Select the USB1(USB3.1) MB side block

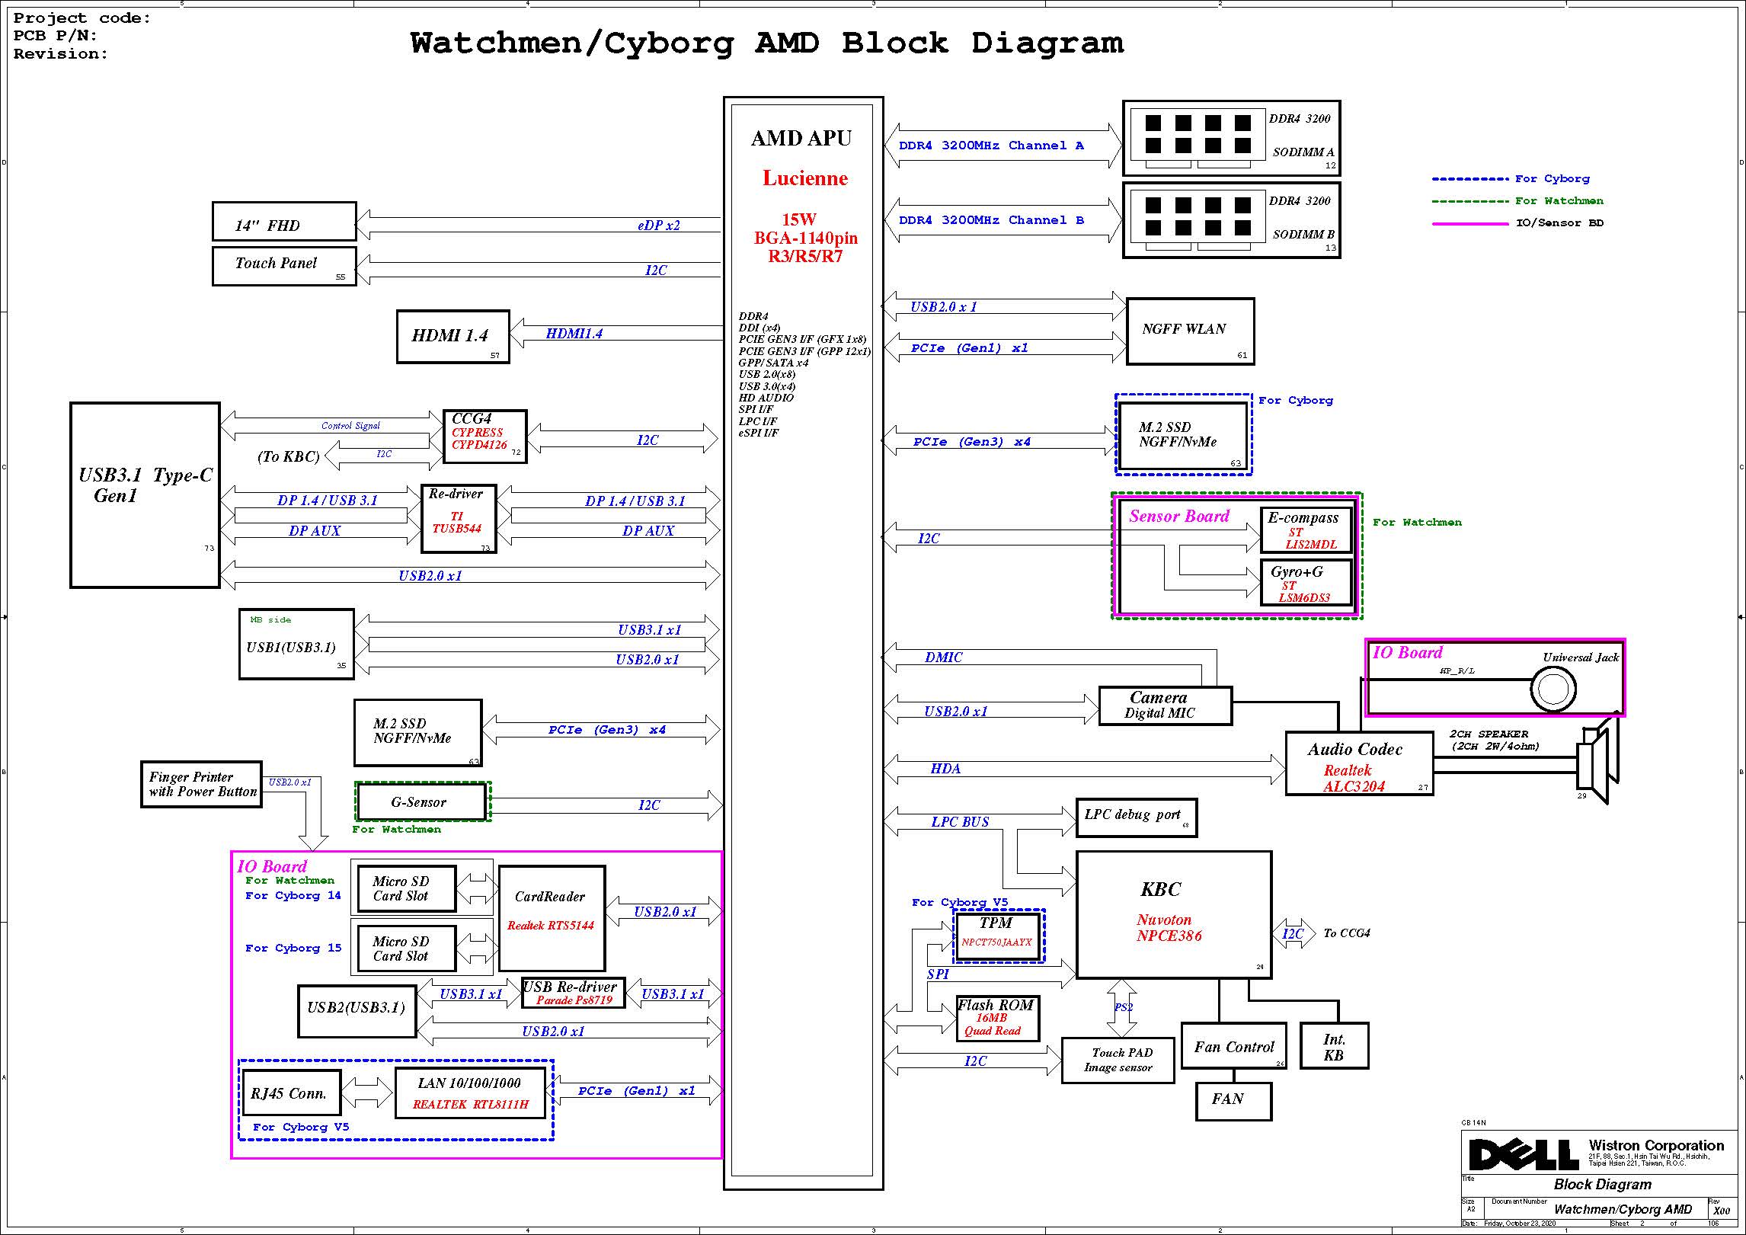pyautogui.click(x=296, y=644)
